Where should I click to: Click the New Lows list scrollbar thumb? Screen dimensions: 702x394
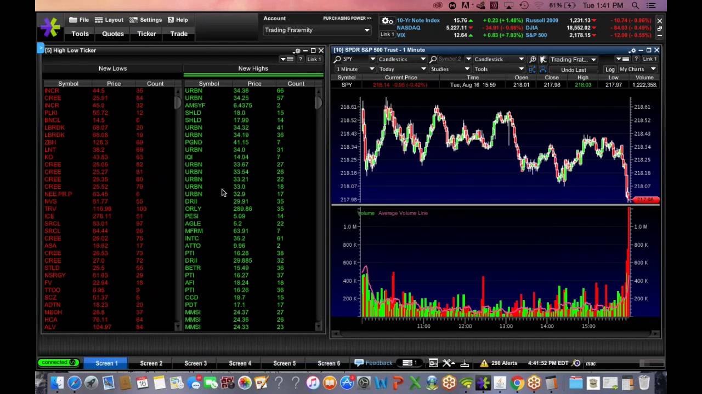tap(178, 102)
